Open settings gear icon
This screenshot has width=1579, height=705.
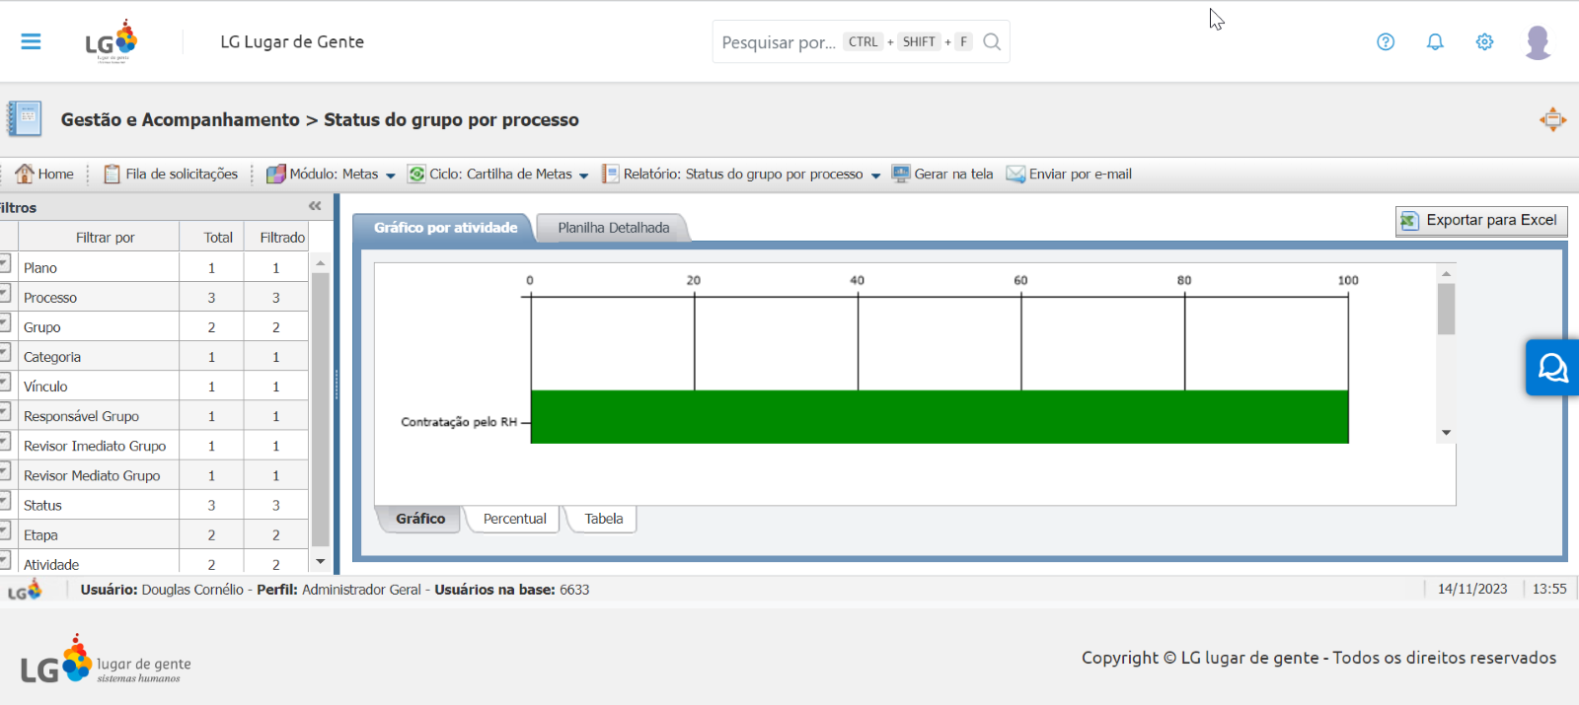(1484, 41)
